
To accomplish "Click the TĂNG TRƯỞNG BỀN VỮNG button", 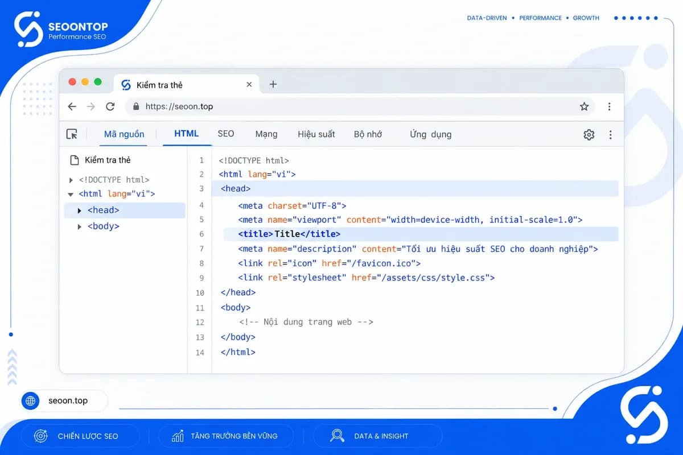I will 226,436.
